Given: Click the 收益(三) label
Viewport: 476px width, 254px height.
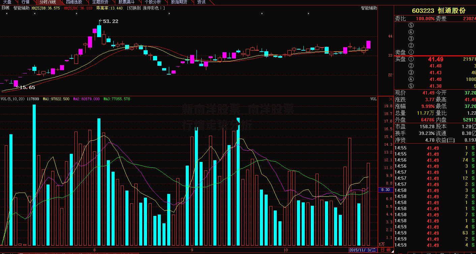Looking at the screenshot, I should [445, 140].
